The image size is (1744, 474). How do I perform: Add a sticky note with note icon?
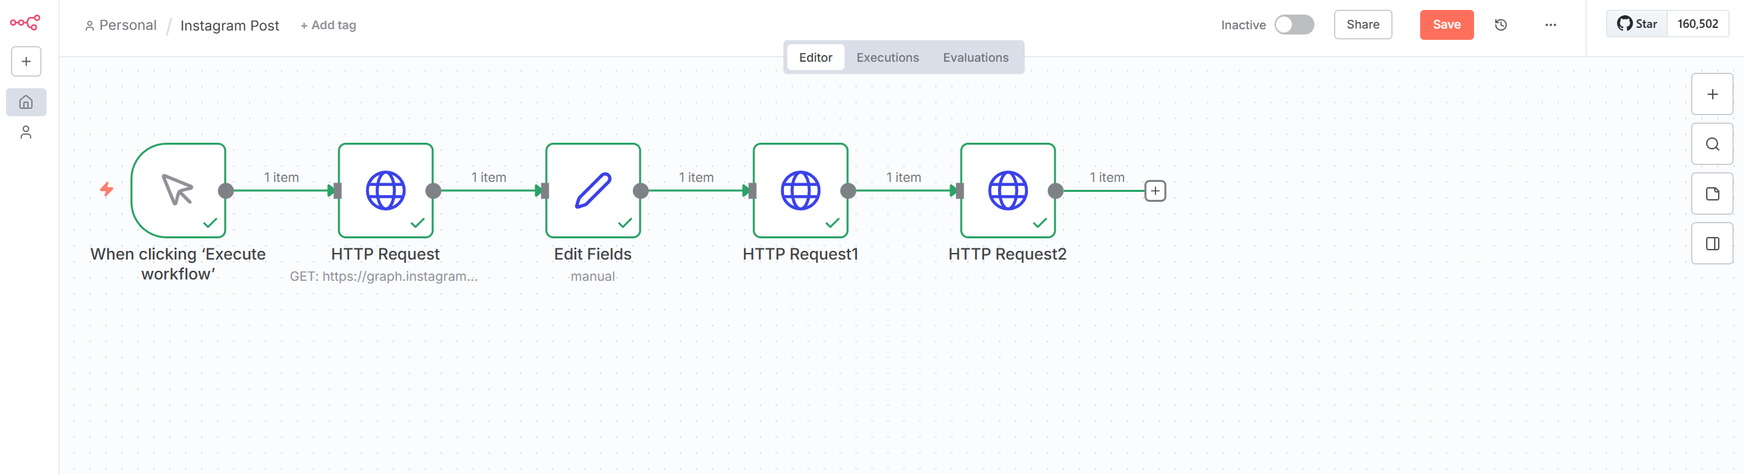1711,194
